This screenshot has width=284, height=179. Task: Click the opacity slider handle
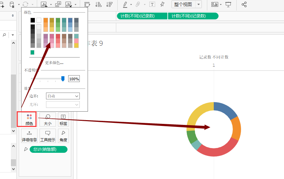pos(63,79)
